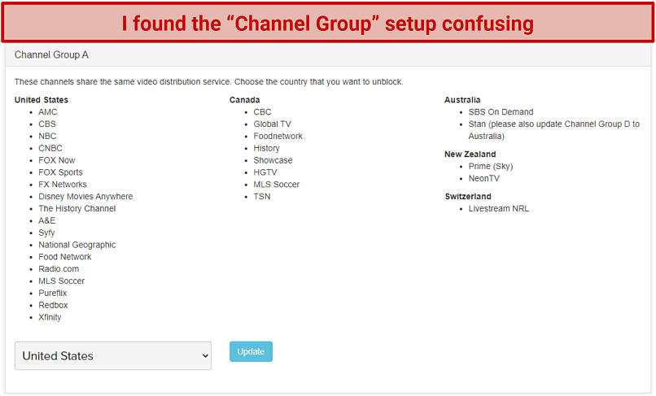
Task: Click CNBC in the channel list
Action: 50,149
